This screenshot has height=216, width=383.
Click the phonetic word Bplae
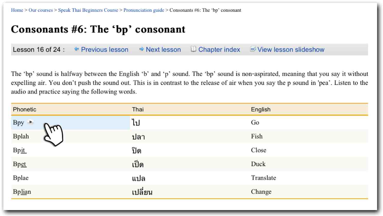point(21,178)
